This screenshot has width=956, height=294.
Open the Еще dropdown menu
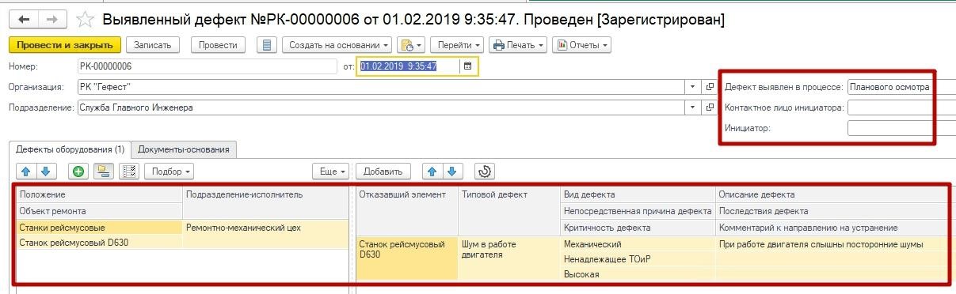point(331,171)
